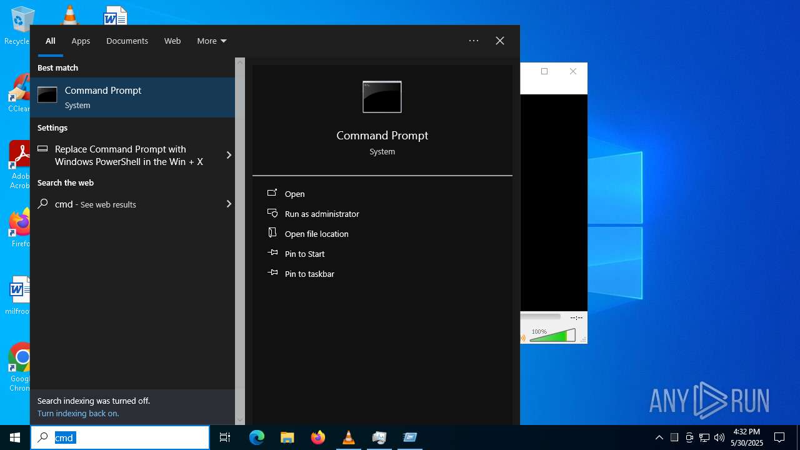Select the VLC desktop shortcut icon
This screenshot has height=450, width=800.
click(69, 15)
